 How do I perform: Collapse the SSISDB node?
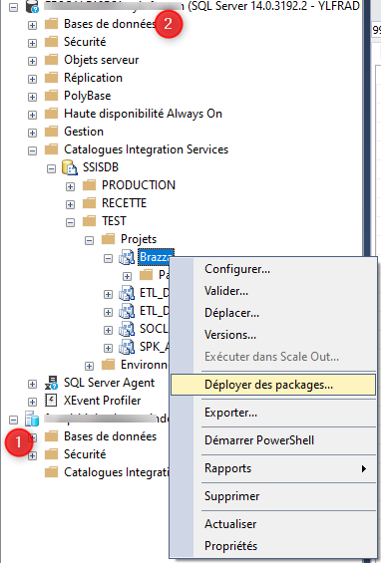[x=52, y=168]
